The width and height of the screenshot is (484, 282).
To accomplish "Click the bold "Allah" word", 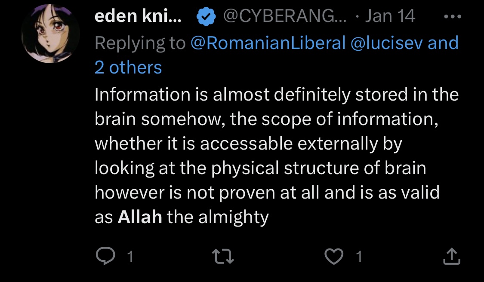I will tap(140, 217).
